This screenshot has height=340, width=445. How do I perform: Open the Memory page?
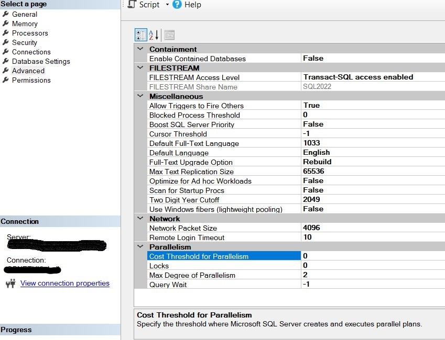click(25, 24)
